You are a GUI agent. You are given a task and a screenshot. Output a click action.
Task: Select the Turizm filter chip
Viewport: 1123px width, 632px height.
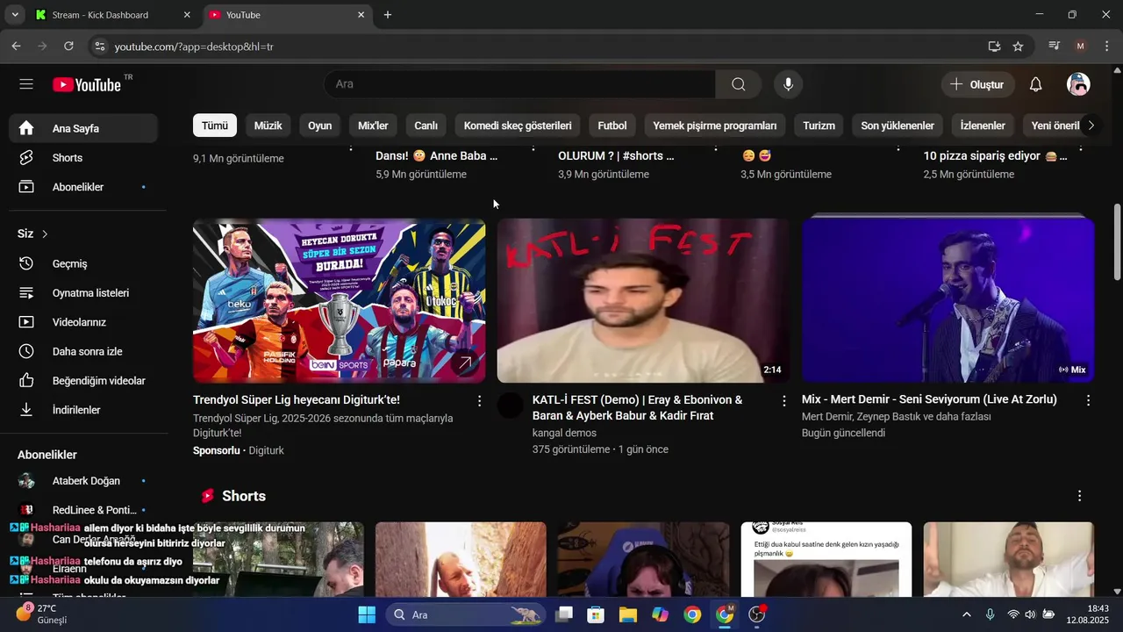point(819,126)
